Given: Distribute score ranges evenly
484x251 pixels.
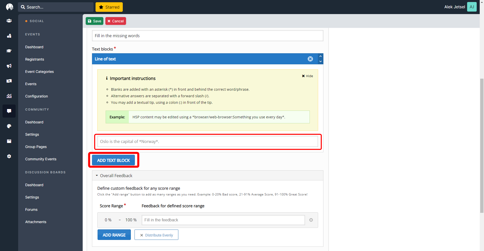Looking at the screenshot, I should (156, 235).
